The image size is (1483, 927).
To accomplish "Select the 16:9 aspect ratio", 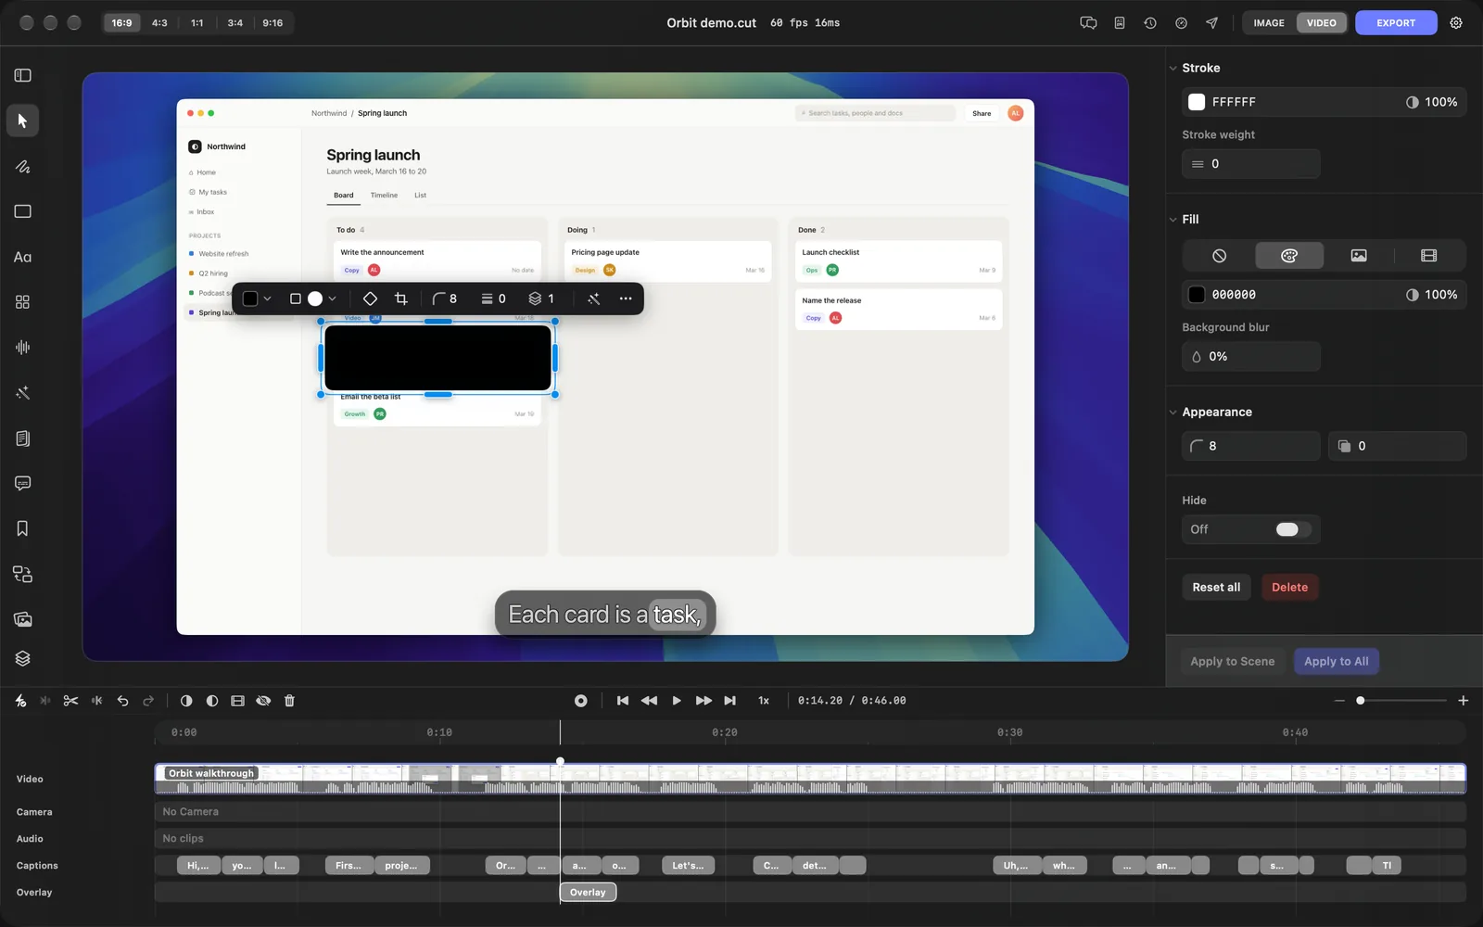I will pos(121,23).
